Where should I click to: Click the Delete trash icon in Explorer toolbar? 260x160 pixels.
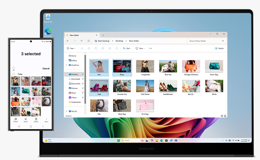(x=117, y=48)
